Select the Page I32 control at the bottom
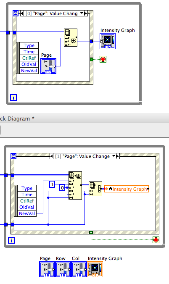The image size is (169, 284). [47, 269]
